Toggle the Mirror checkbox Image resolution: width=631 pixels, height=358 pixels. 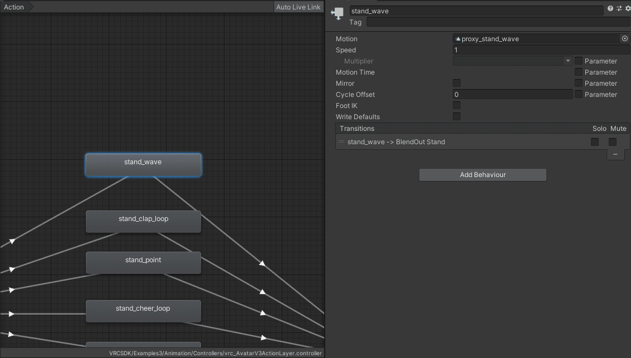456,83
